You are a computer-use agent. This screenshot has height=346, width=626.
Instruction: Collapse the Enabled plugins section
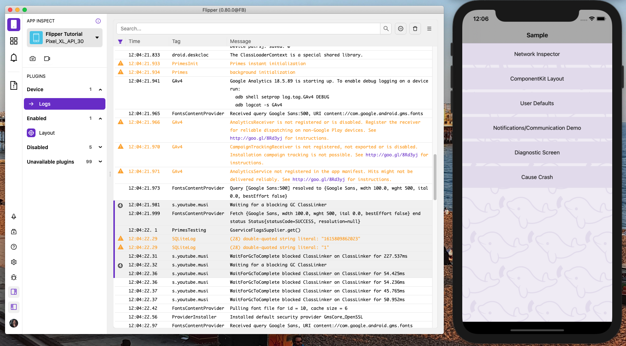coord(100,118)
